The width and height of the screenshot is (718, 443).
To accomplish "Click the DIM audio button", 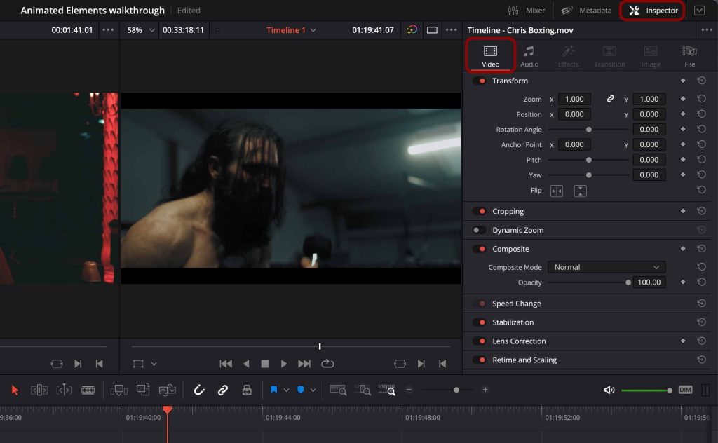I will tap(685, 390).
